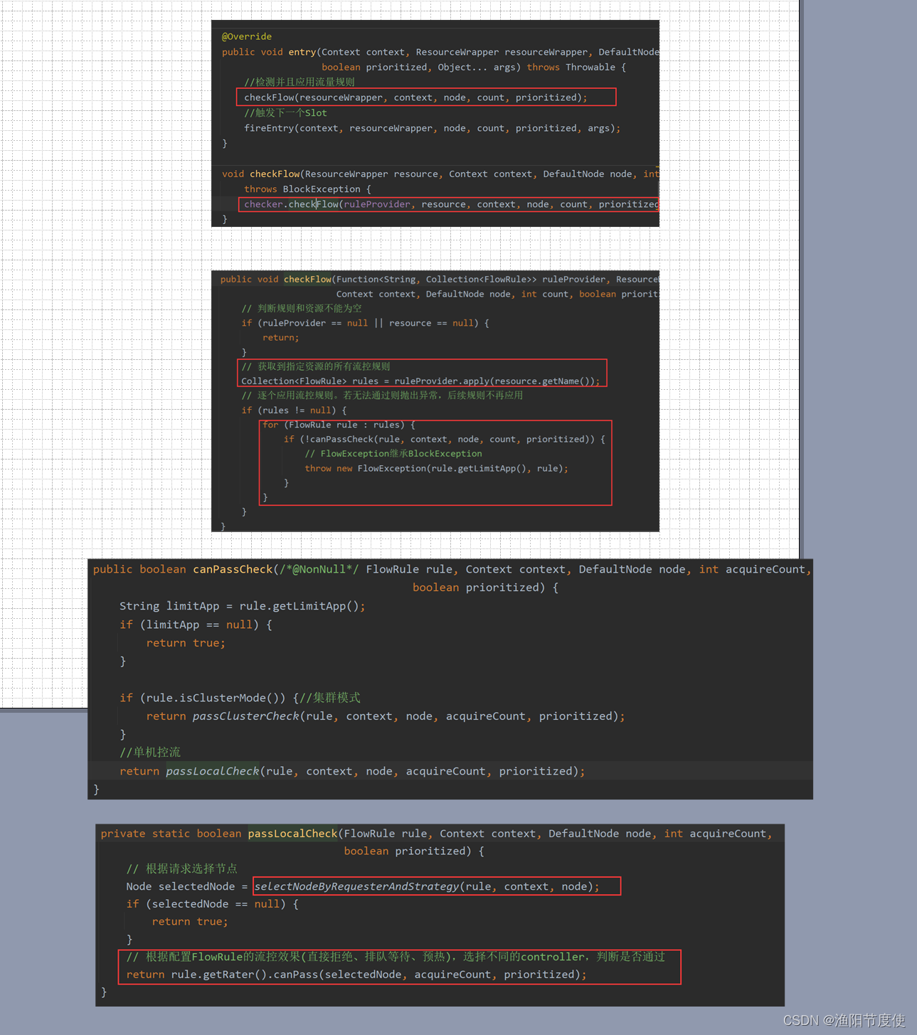
Task: Click comment starting '// 根据配置FlowRule的流控效果'
Action: [x=396, y=957]
